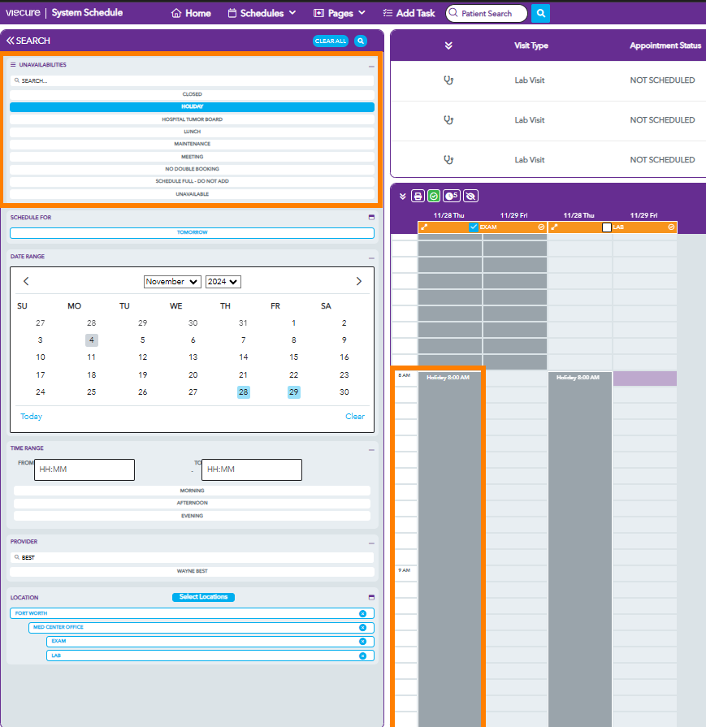Click circle-check icon on LAB header
The image size is (706, 727).
click(x=671, y=227)
